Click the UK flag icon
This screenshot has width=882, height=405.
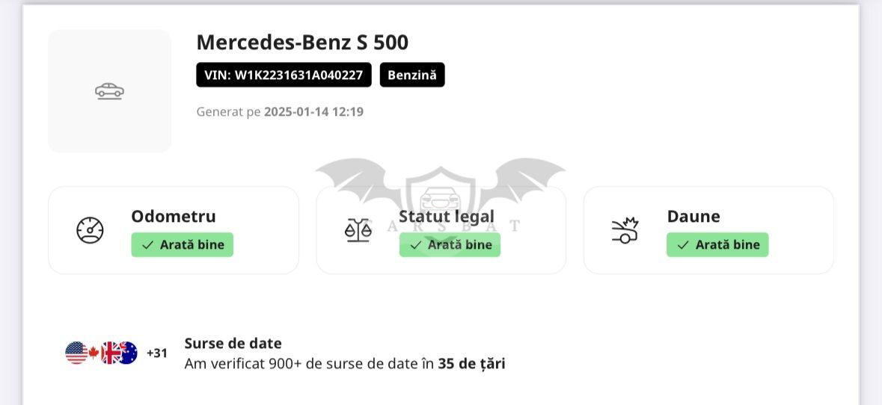coord(110,353)
